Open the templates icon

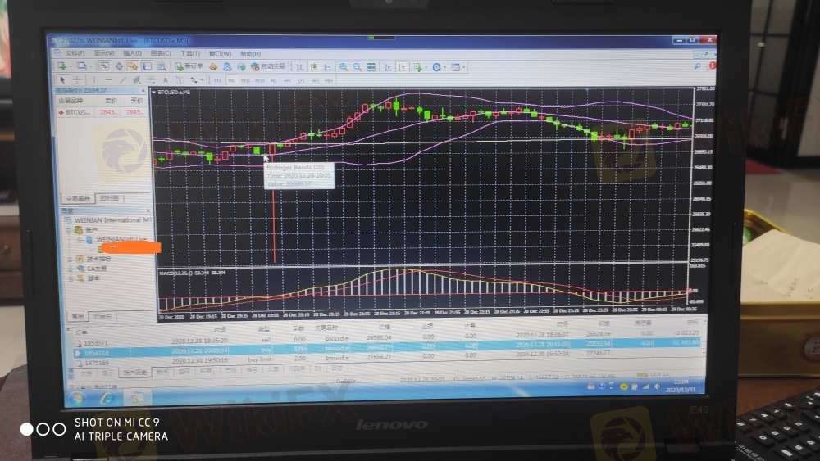(x=455, y=67)
